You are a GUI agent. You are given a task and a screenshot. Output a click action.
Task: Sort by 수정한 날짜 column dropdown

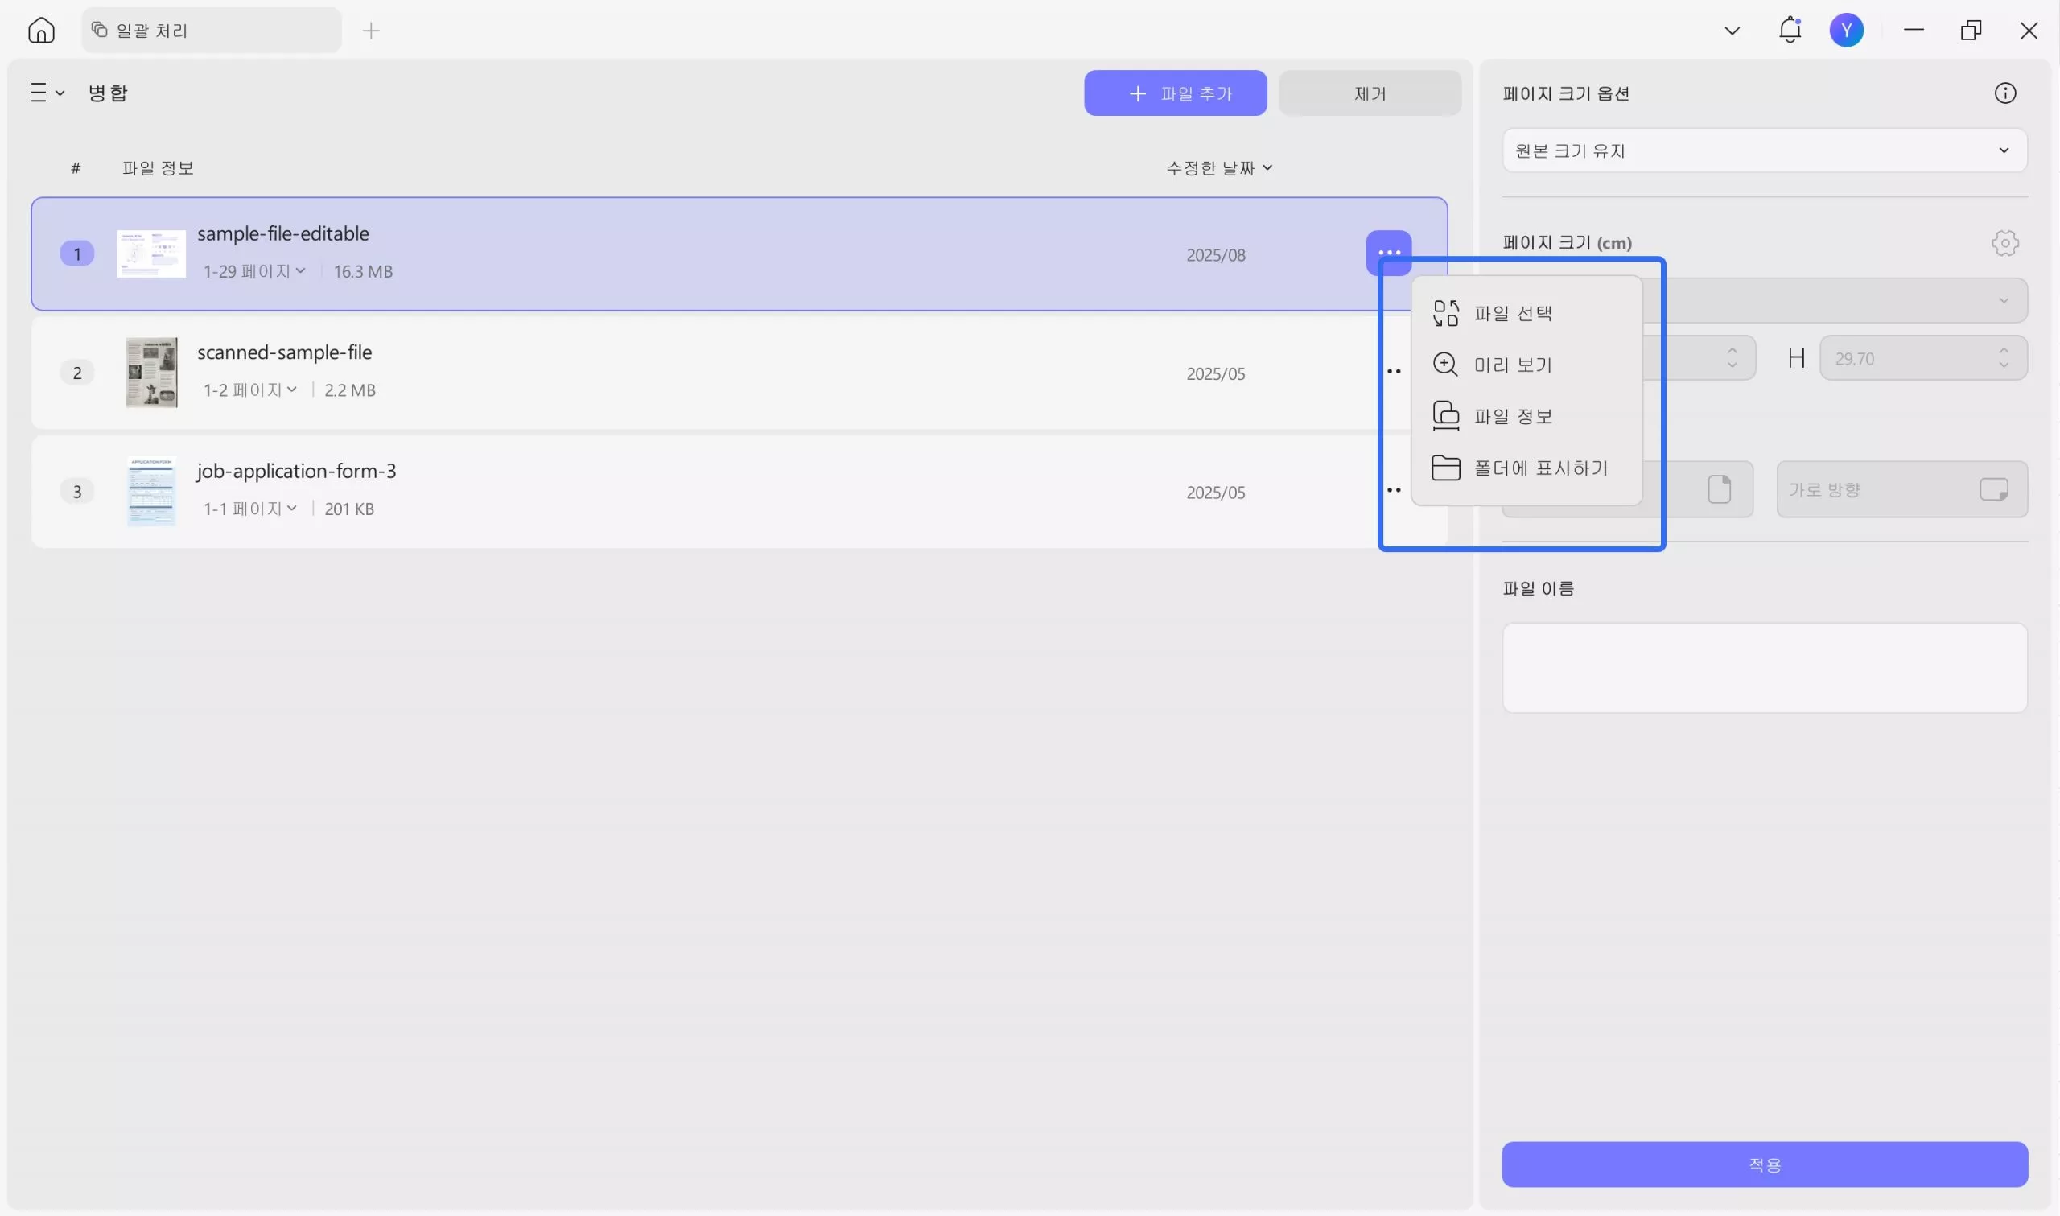point(1219,168)
